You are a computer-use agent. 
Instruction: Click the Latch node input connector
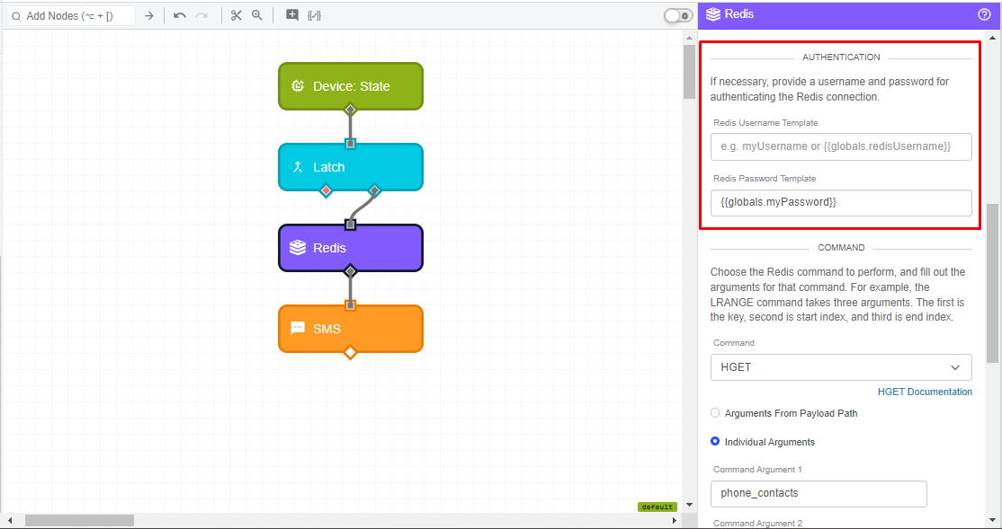[350, 144]
